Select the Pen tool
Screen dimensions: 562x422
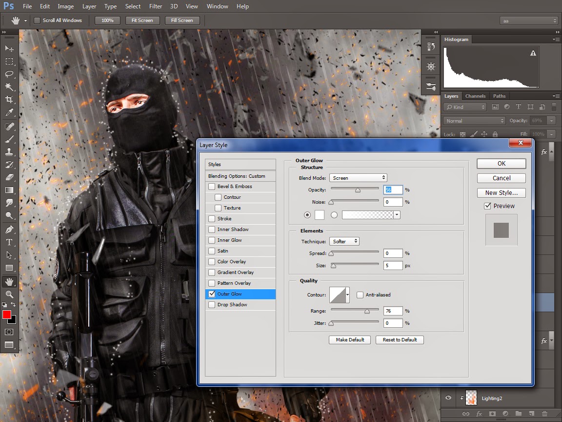coord(9,229)
